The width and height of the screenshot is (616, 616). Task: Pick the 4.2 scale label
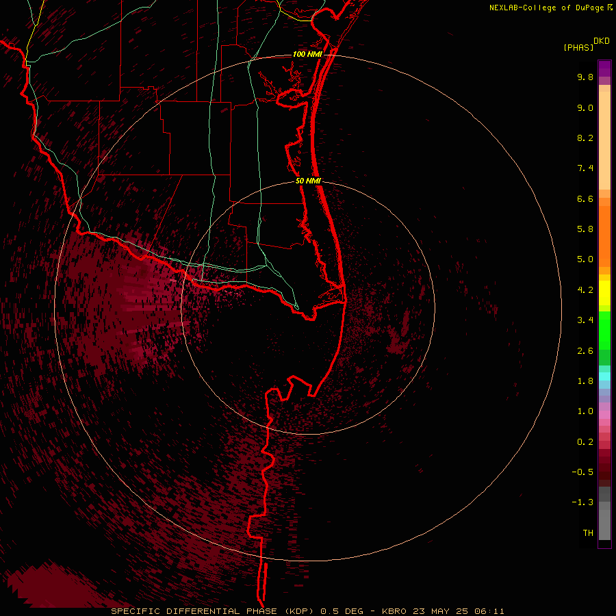pos(585,290)
